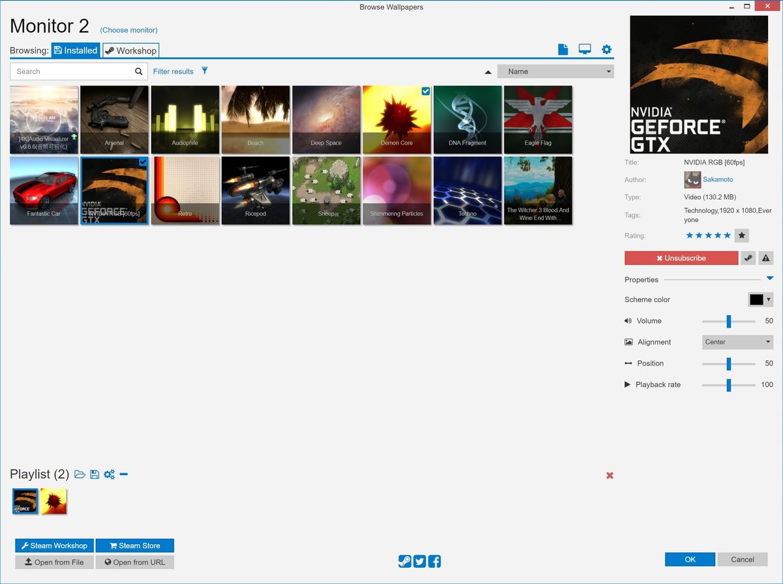Screen dimensions: 783x584
Task: Open playlist folder icon
Action: coord(80,474)
